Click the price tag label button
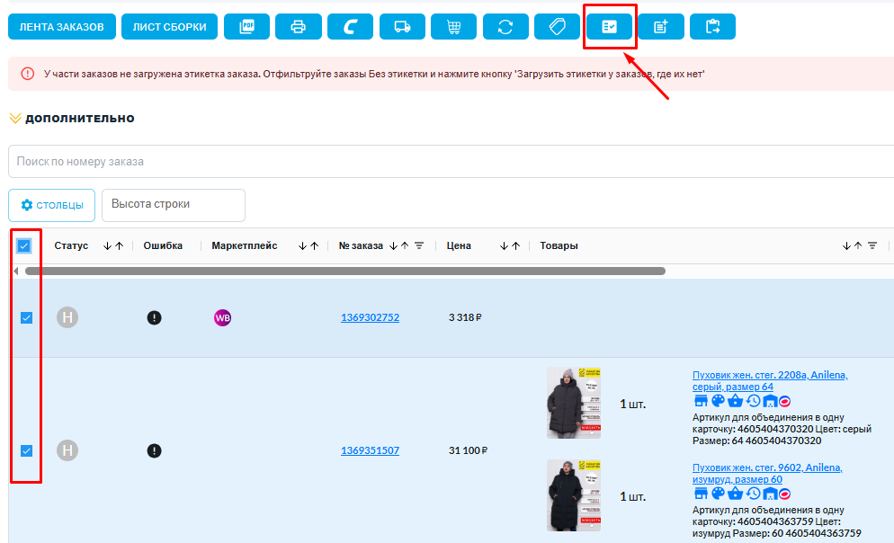 [557, 27]
